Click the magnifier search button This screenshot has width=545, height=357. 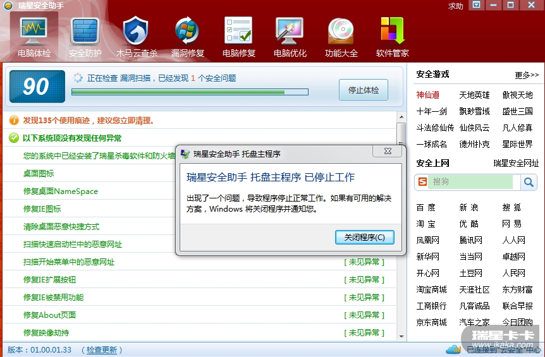[529, 182]
